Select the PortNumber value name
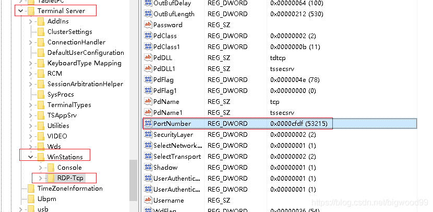This screenshot has width=433, height=212. click(172, 124)
